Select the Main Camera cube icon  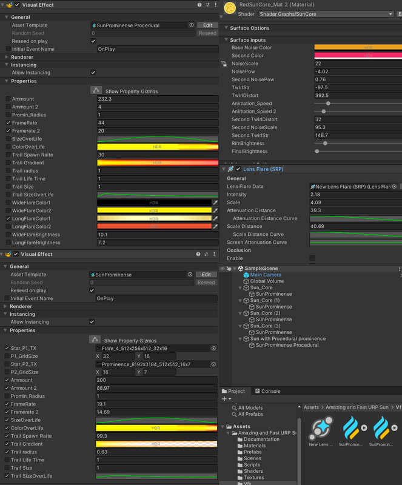[x=246, y=275]
